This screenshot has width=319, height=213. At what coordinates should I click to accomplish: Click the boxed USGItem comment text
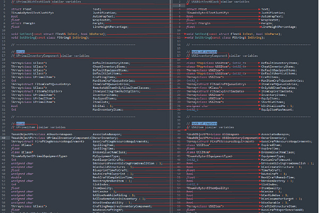pyautogui.click(x=198, y=127)
